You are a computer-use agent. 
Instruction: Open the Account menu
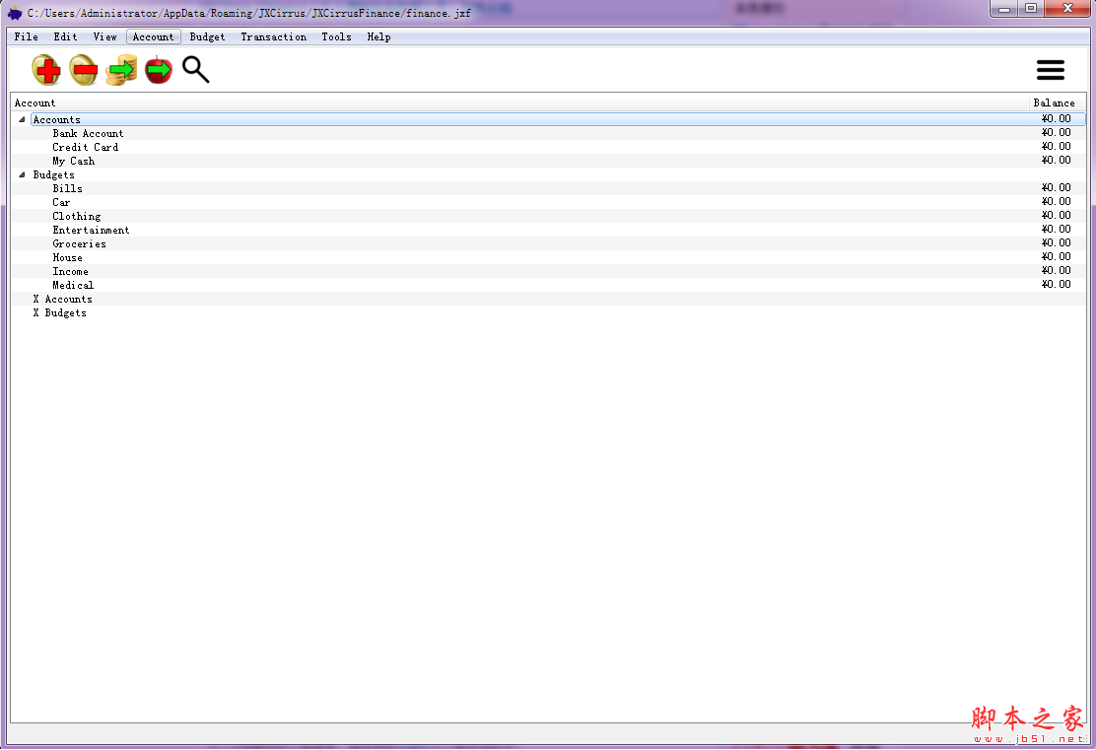[x=153, y=37]
